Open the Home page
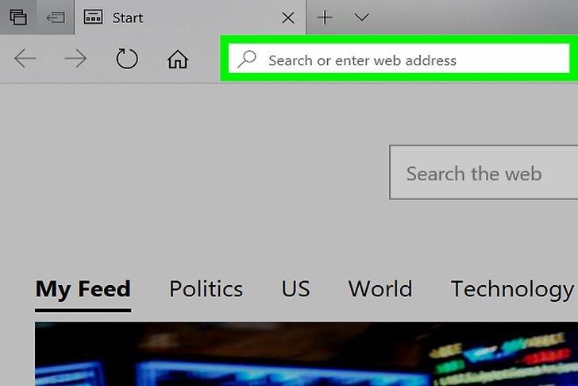The height and width of the screenshot is (386, 578). click(178, 59)
